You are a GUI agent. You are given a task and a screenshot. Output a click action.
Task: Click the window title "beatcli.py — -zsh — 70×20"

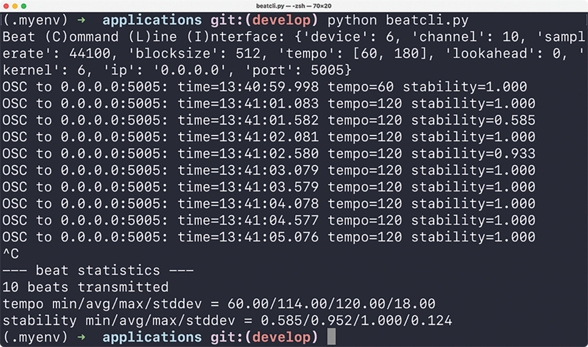294,5
